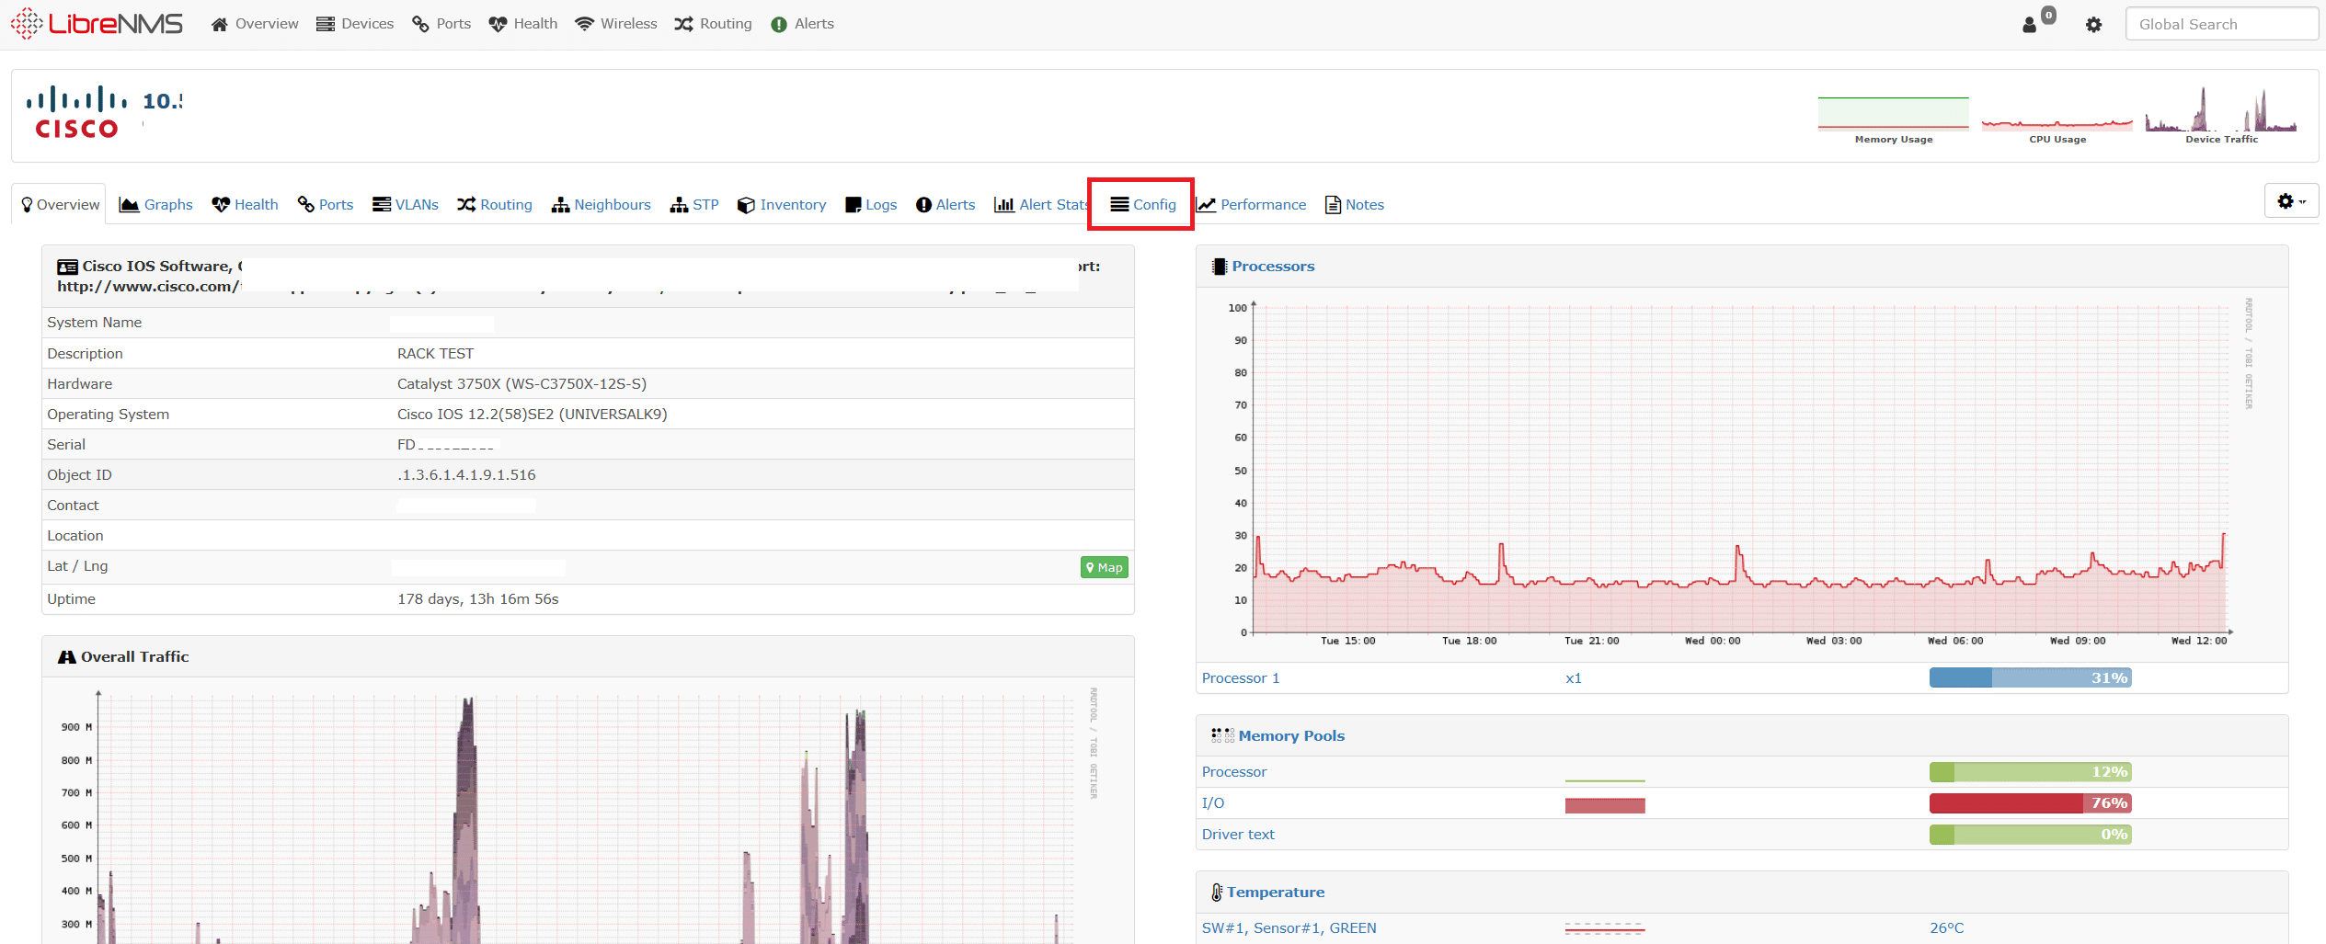Click the Driver text 0% bar

pyautogui.click(x=2030, y=834)
